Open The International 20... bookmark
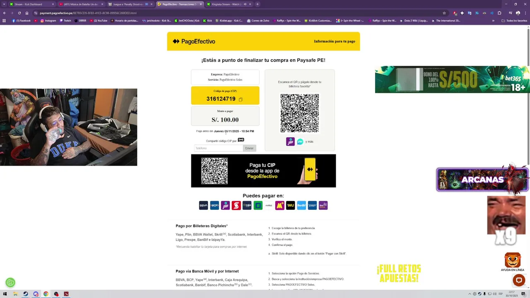 click(x=446, y=21)
